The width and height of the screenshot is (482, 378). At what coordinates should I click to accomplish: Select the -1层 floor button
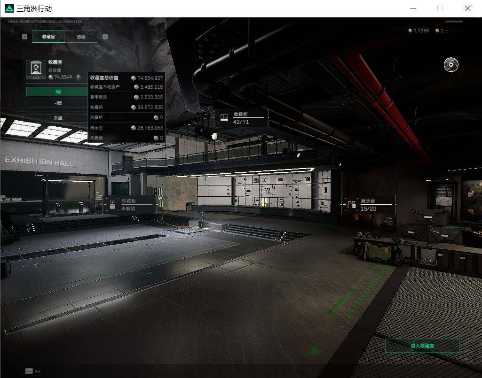[x=58, y=103]
